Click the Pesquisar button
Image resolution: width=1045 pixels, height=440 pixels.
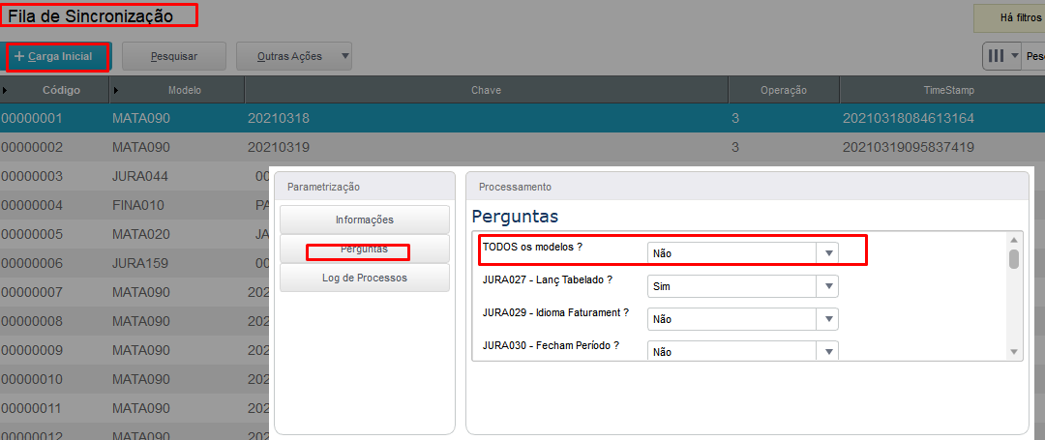(174, 57)
